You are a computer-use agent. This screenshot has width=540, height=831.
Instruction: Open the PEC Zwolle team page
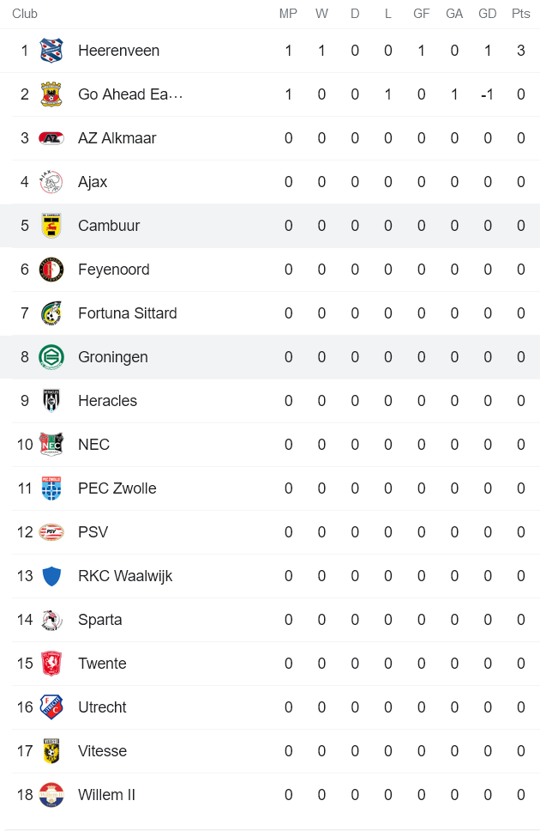pos(116,488)
